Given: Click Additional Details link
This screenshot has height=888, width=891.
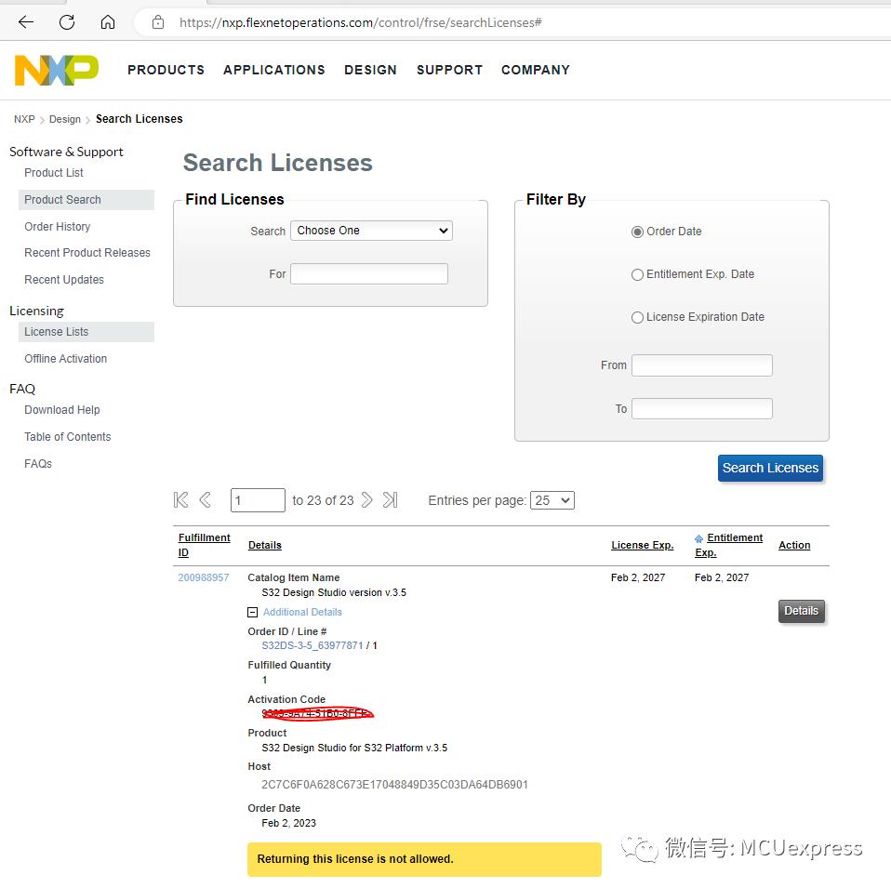Looking at the screenshot, I should (x=302, y=612).
